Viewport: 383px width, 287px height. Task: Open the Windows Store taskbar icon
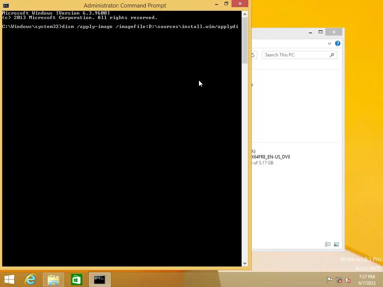(76, 280)
